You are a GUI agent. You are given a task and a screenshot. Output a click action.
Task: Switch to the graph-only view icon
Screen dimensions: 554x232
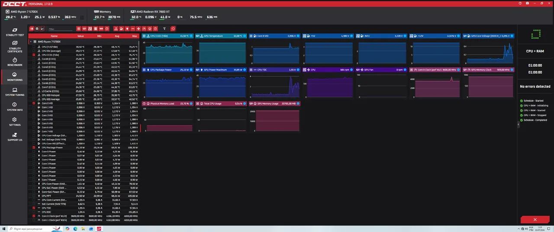[x=42, y=29]
